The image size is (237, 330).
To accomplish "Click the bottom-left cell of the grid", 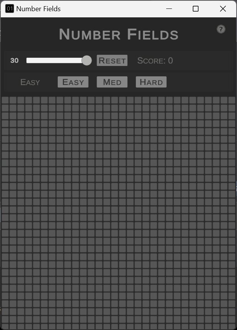I will (5, 326).
